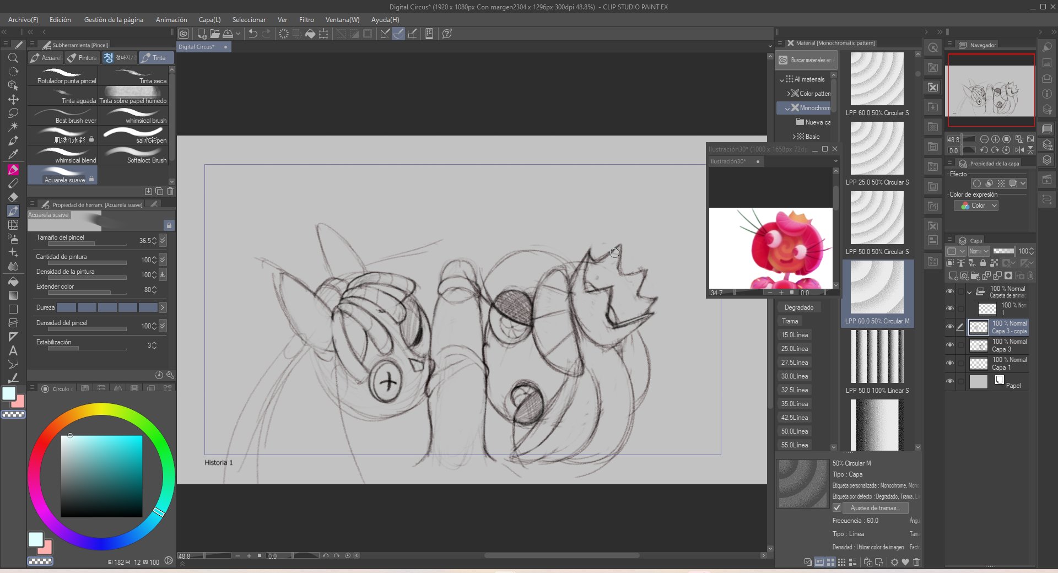Click the Clip Studio launcher icon
The image size is (1058, 573).
(x=183, y=34)
